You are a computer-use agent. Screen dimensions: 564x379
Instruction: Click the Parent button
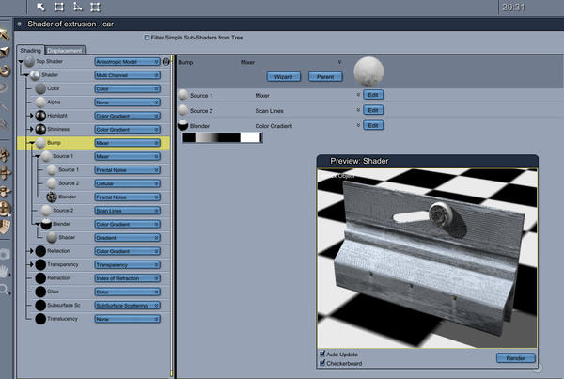pos(325,77)
